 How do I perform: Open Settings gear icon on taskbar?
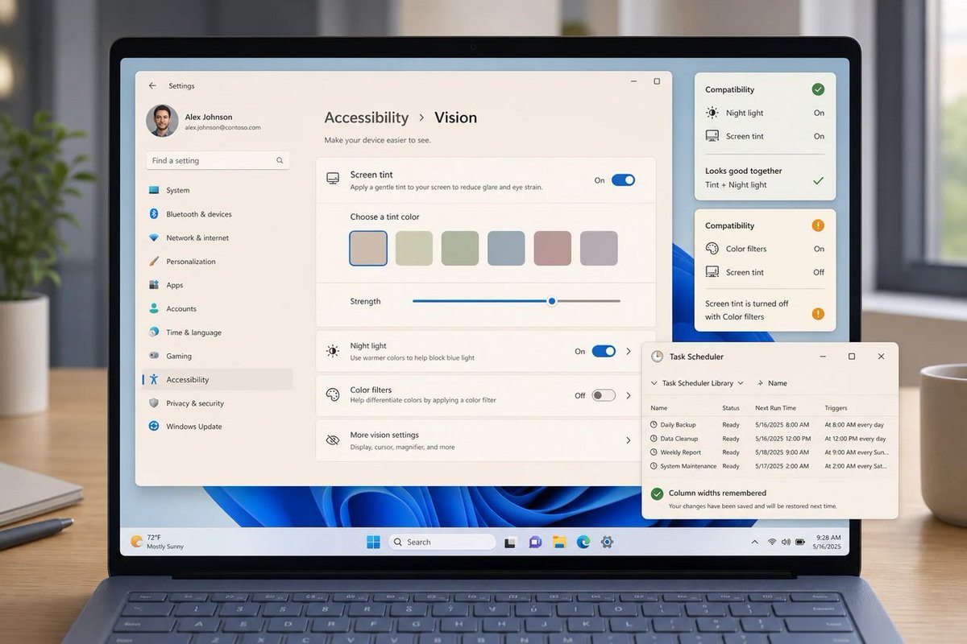[x=607, y=542]
